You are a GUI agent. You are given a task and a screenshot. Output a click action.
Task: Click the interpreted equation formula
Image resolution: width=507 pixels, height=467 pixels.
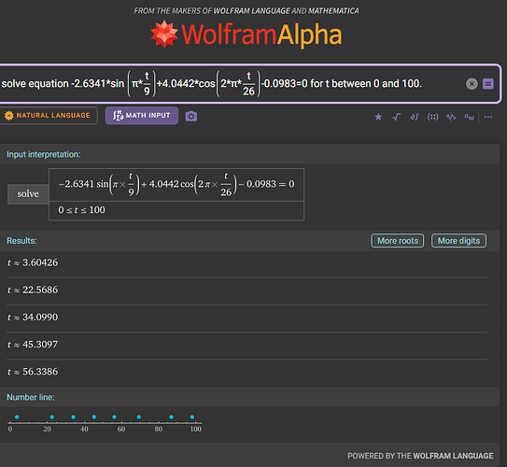[x=176, y=185]
